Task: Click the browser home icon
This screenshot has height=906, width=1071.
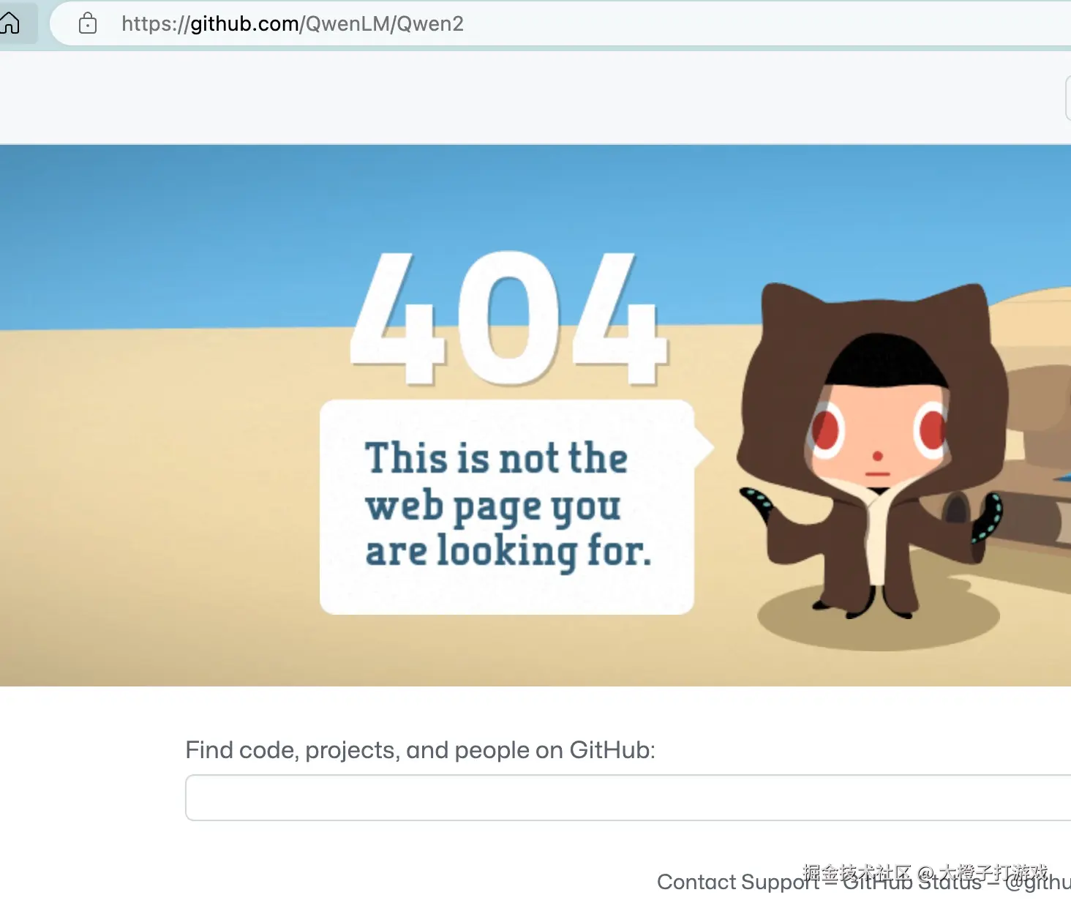Action: click(10, 23)
